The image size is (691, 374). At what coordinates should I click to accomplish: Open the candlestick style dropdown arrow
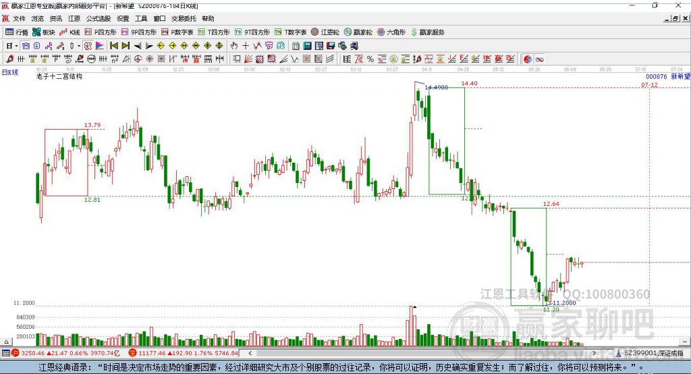[79, 45]
